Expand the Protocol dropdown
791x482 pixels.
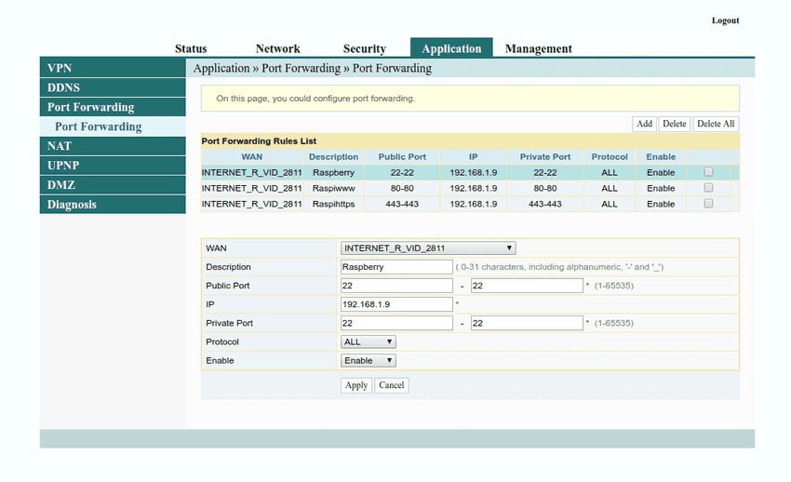369,341
